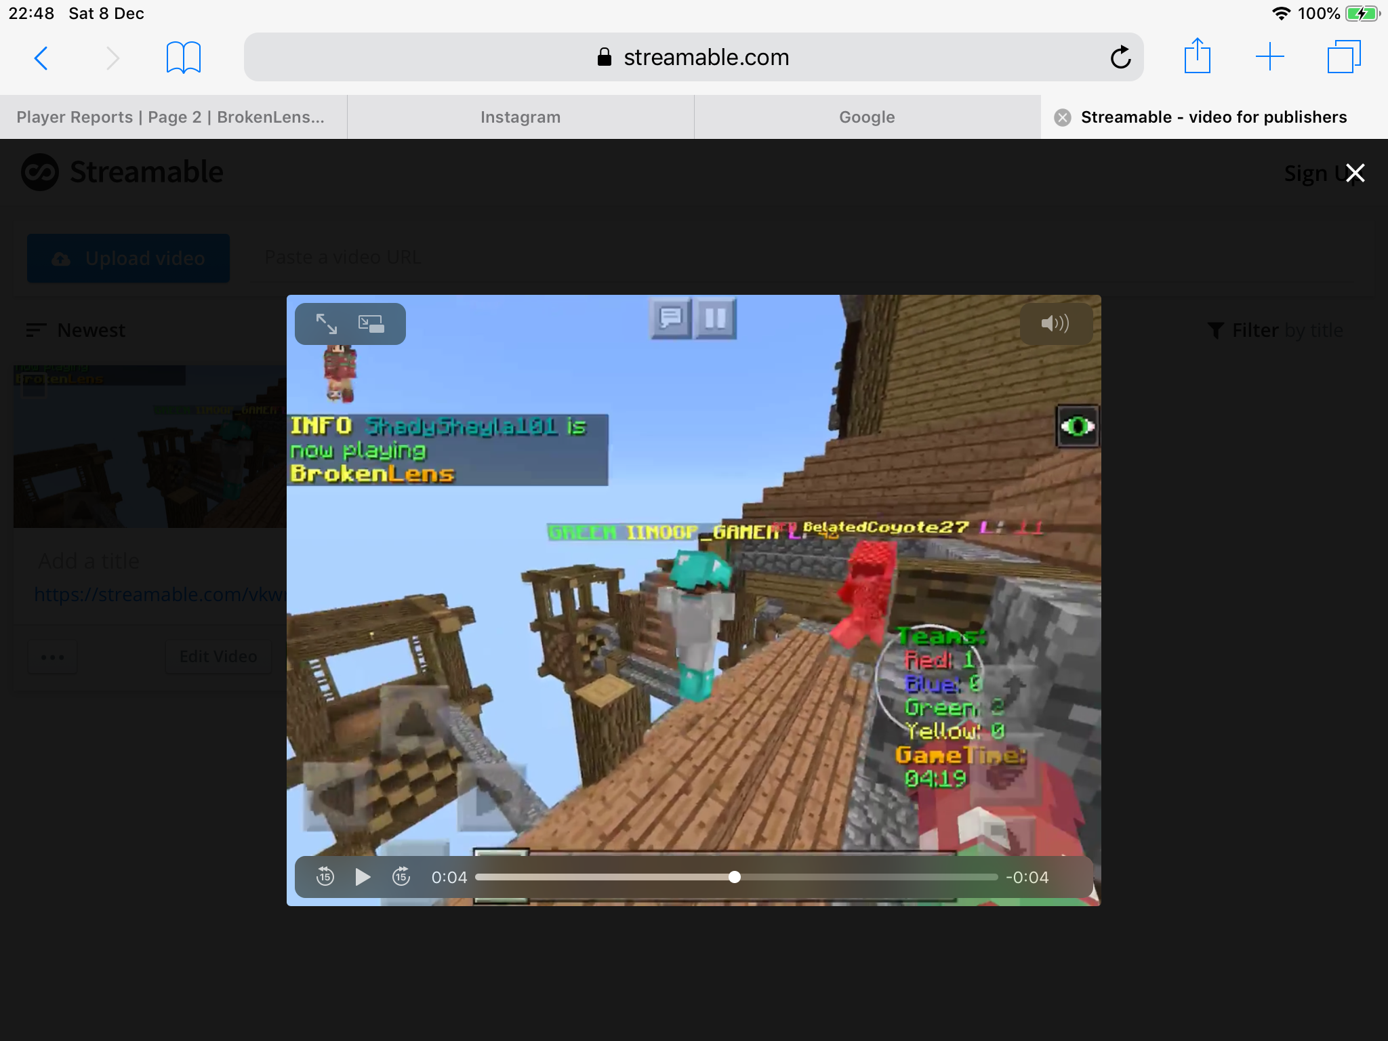This screenshot has width=1388, height=1041.
Task: Check the battery status indicator
Action: pyautogui.click(x=1362, y=14)
